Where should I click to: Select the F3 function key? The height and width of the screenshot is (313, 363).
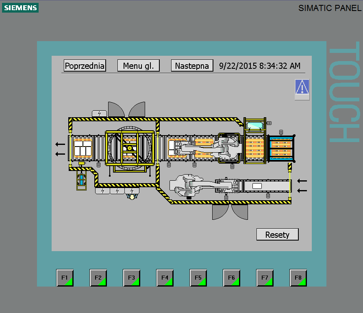pos(131,278)
